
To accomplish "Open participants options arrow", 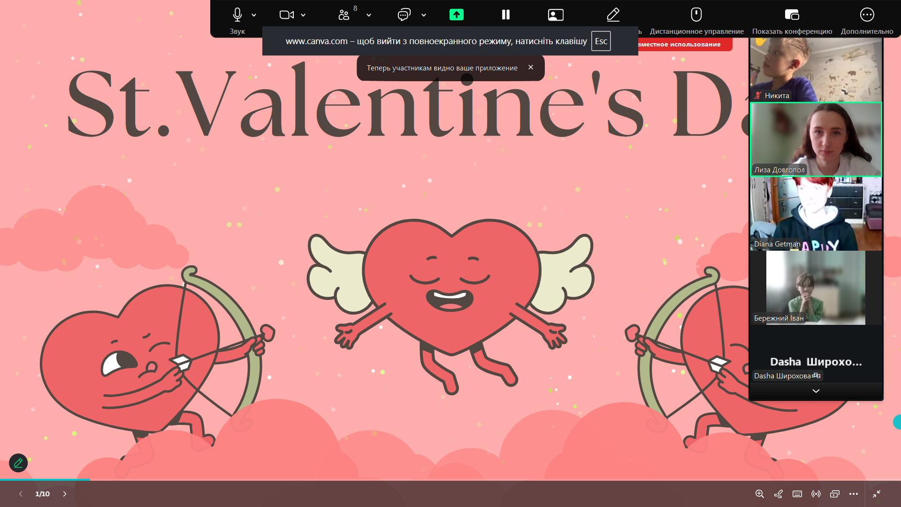I will click(369, 15).
